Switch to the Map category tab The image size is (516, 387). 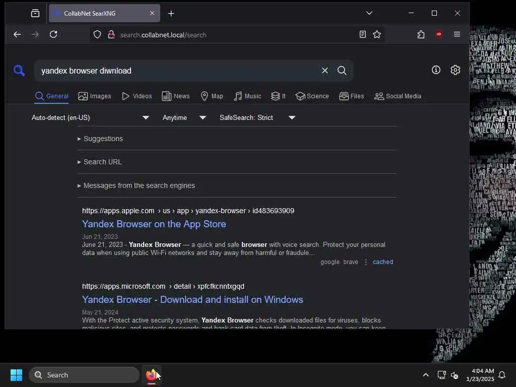(x=212, y=96)
